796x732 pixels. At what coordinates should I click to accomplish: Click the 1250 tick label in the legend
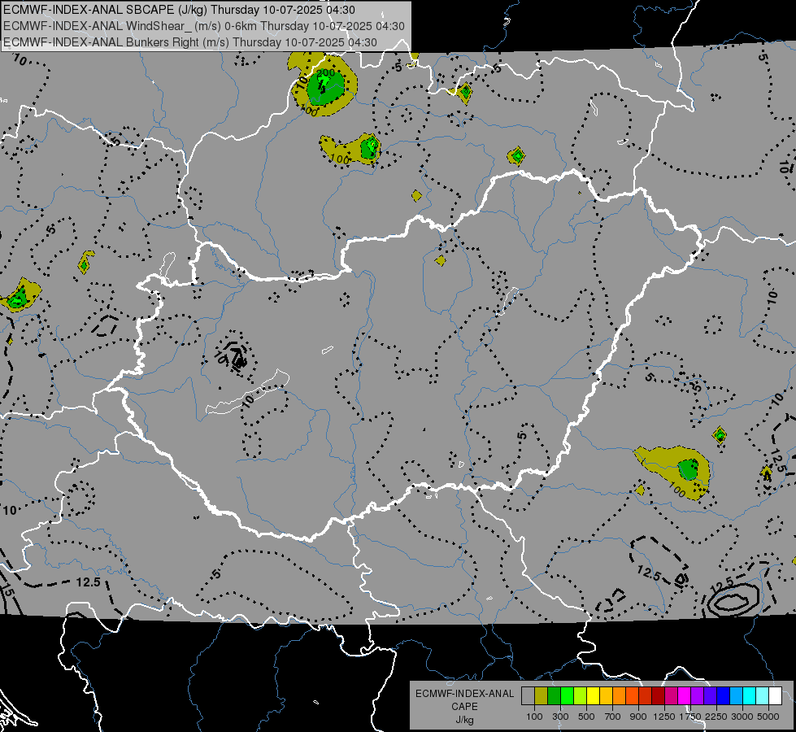coord(664,717)
